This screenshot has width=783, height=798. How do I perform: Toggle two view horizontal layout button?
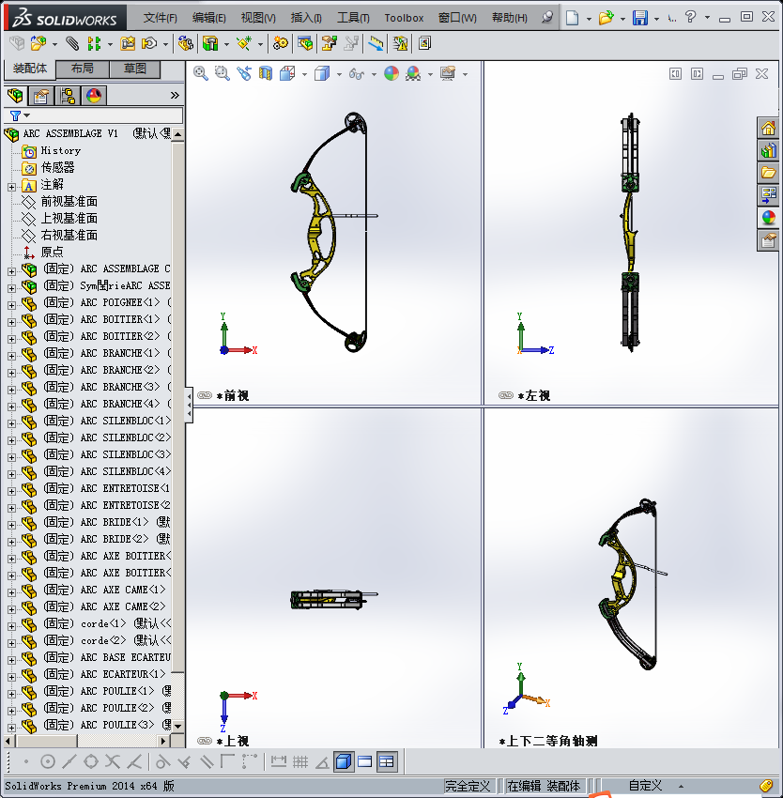pyautogui.click(x=365, y=761)
